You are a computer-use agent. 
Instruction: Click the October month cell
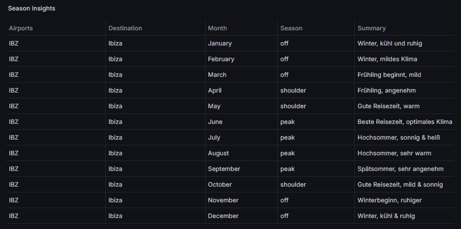[220, 185]
